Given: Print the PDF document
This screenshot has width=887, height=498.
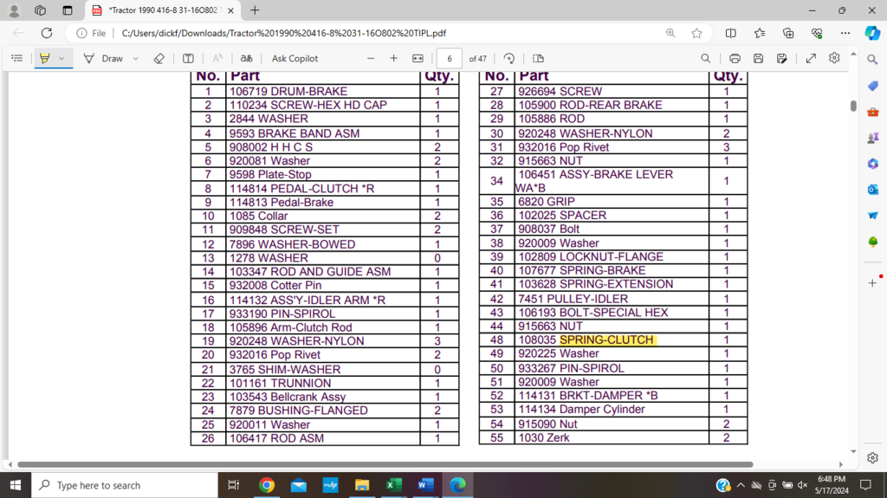Looking at the screenshot, I should (x=735, y=58).
